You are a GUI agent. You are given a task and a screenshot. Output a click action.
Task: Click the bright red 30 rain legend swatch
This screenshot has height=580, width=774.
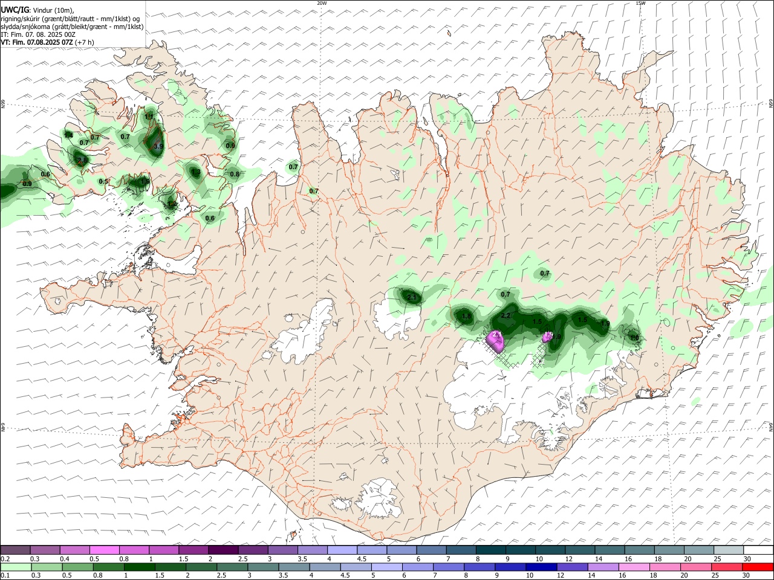point(758,567)
